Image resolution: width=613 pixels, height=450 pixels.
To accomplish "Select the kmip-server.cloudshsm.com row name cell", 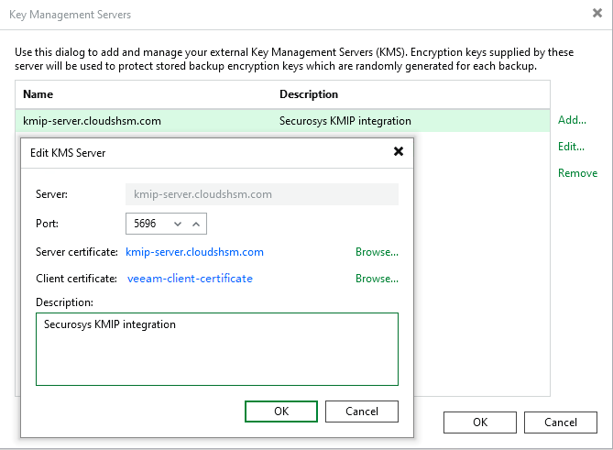I will point(92,121).
